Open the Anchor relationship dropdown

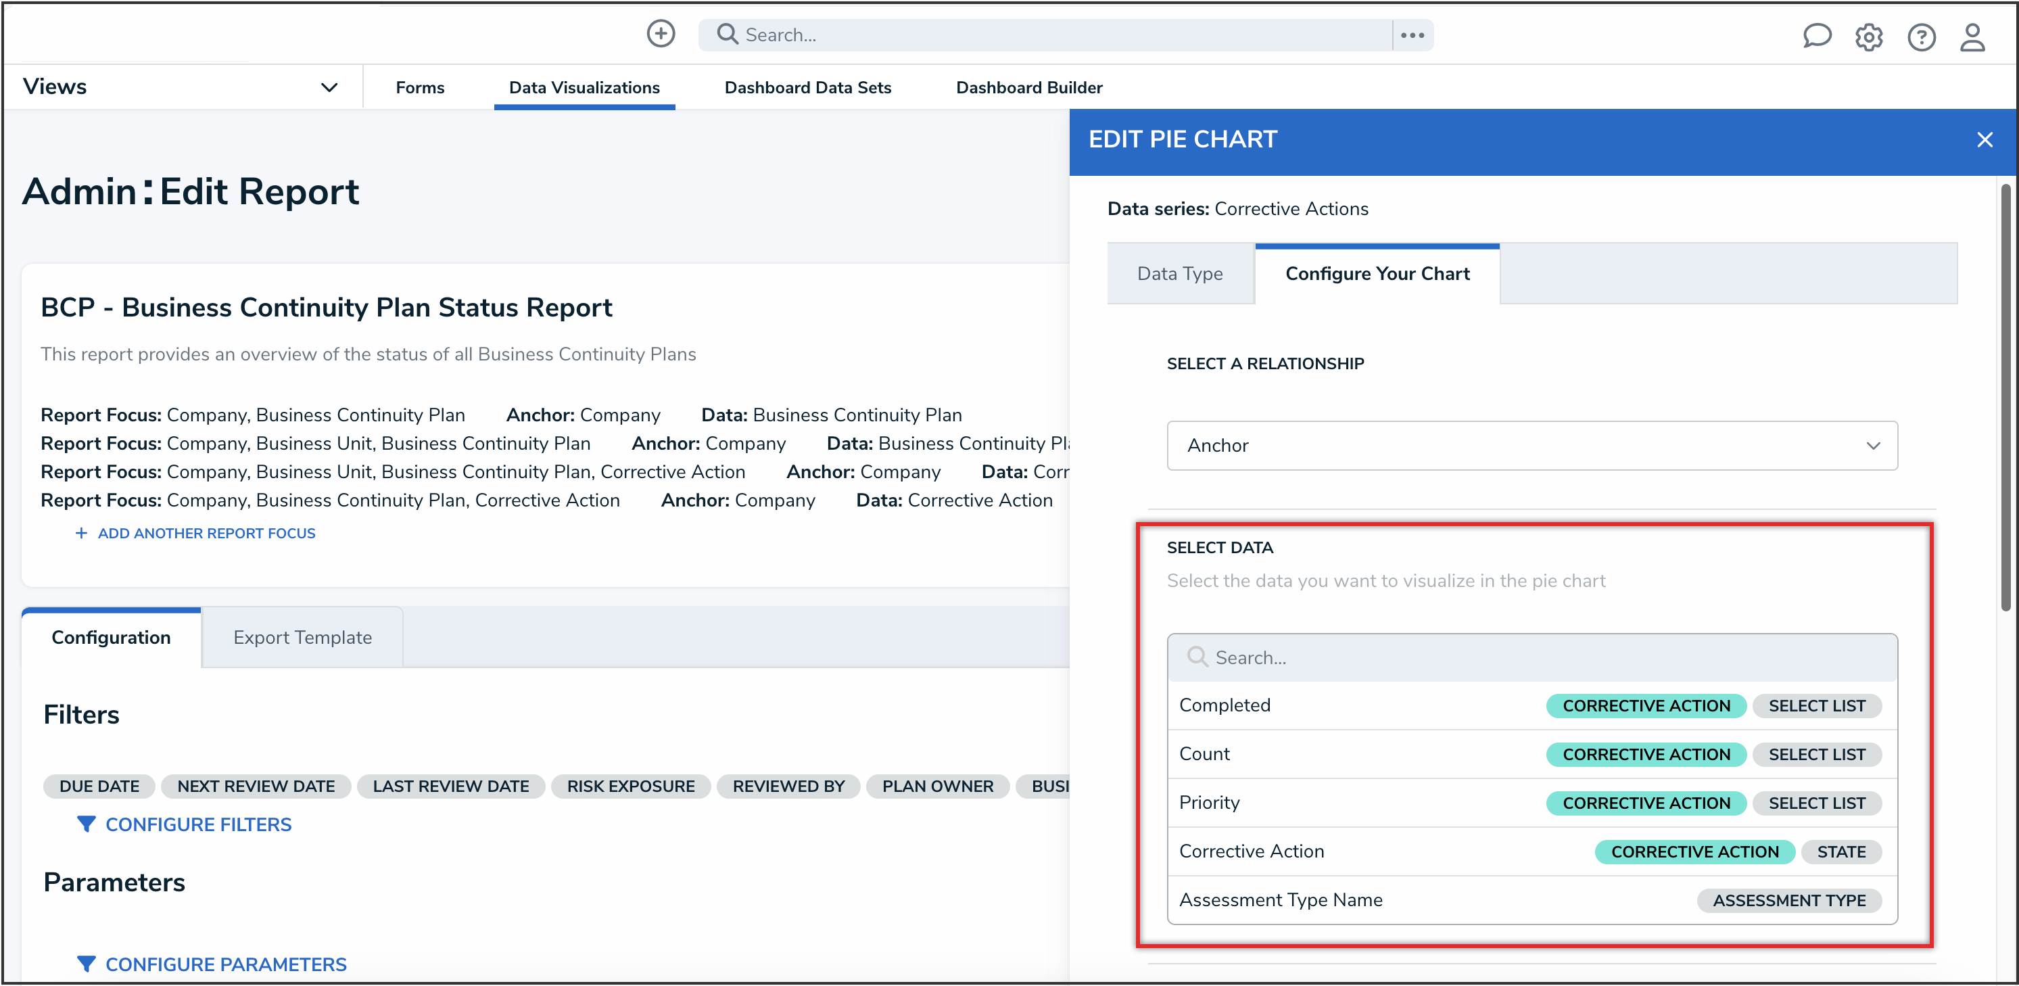click(1531, 445)
